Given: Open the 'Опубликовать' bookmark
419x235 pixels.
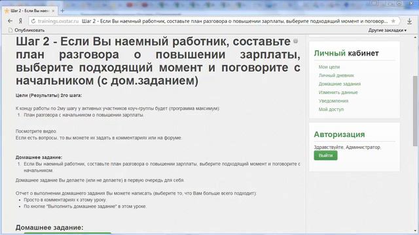Looking at the screenshot, I should click(x=26, y=30).
